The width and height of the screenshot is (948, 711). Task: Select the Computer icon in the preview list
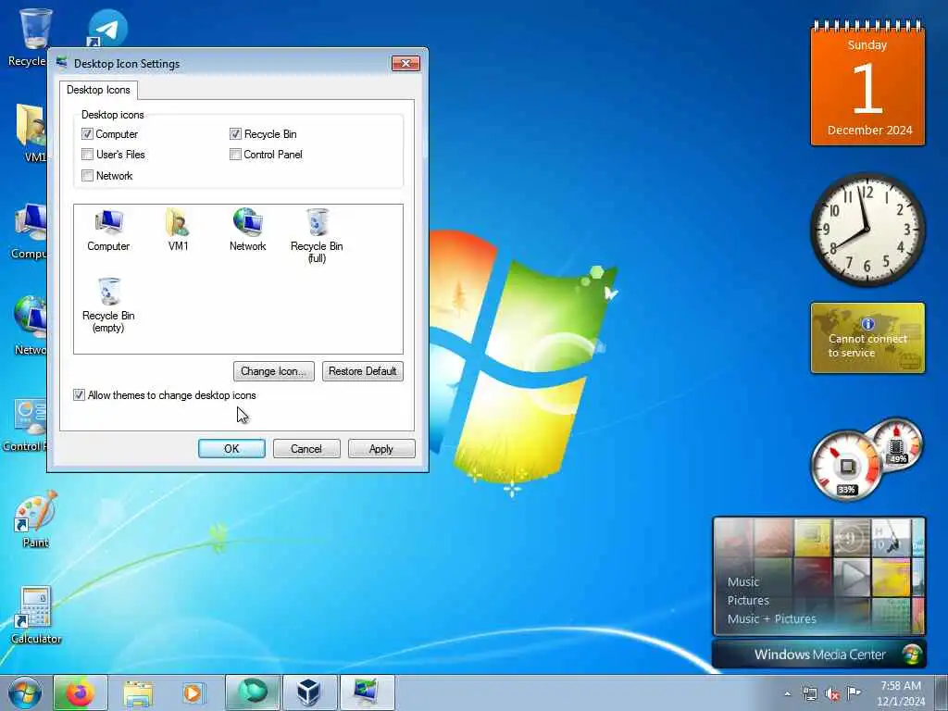[x=108, y=231]
